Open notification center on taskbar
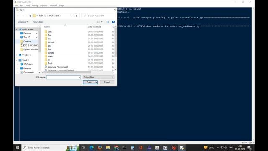268x151 pixels. pyautogui.click(x=250, y=148)
